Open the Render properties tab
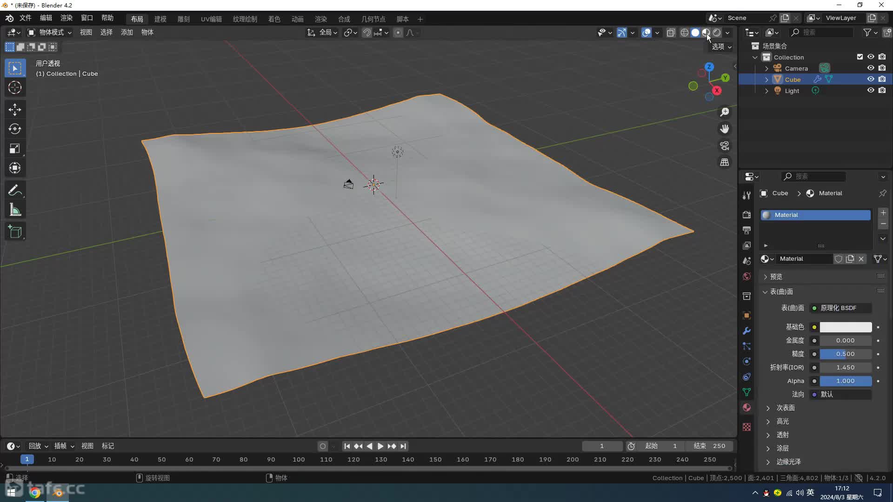Screen dimensions: 893x502 pos(746,214)
